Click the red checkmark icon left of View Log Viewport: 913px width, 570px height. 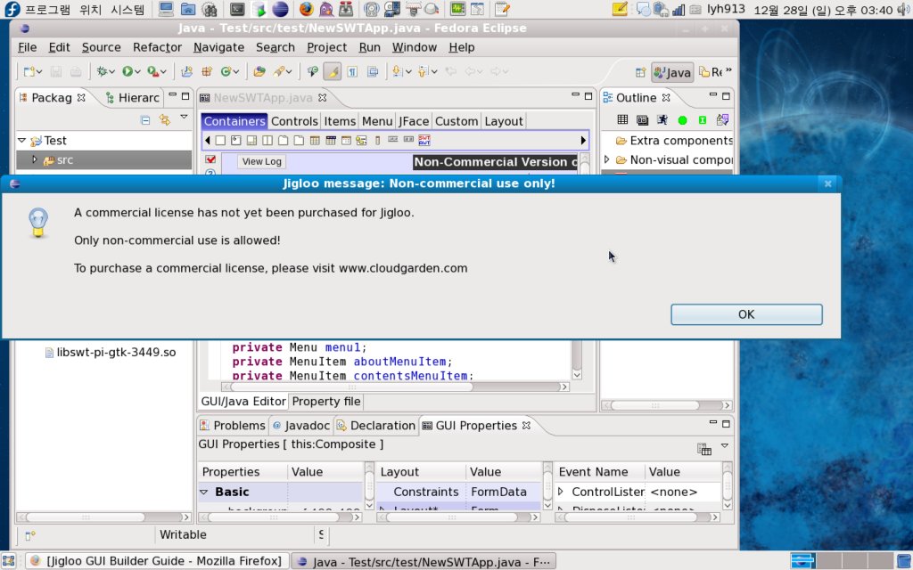210,159
